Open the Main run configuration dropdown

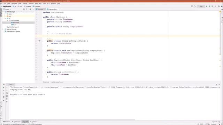click(201, 6)
